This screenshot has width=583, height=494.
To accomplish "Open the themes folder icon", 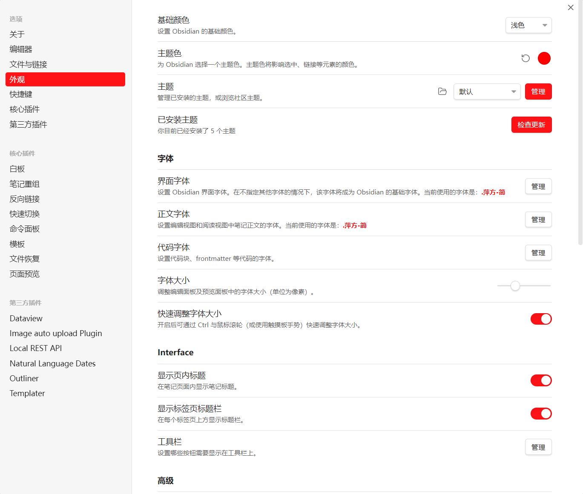I will pos(442,91).
